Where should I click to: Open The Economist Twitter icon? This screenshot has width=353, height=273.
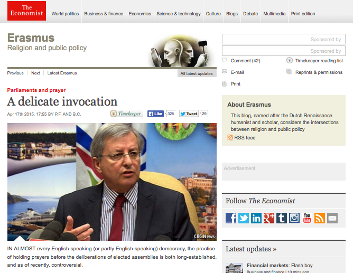pos(244,218)
